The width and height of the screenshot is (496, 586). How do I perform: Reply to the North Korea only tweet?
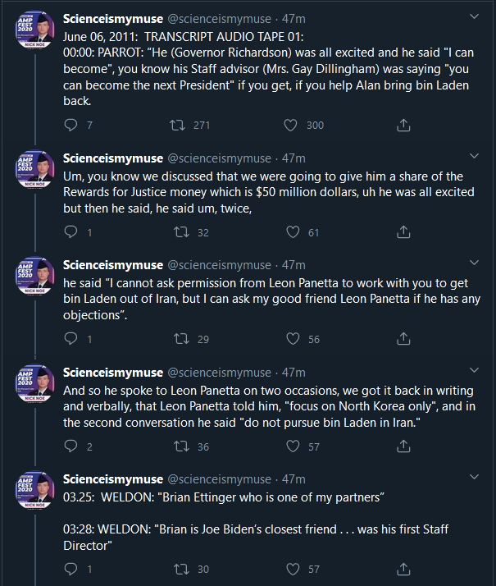coord(71,446)
